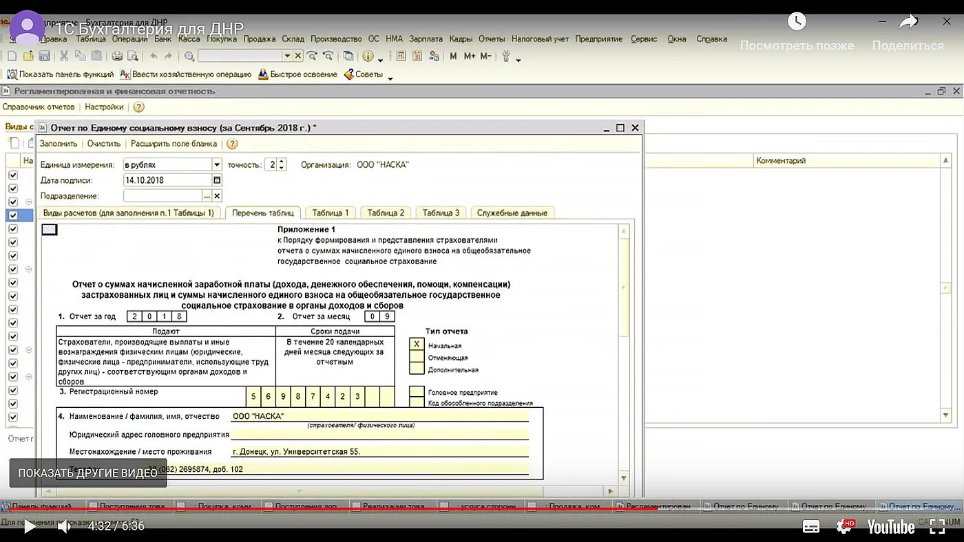Viewport: 964px width, 542px height.
Task: Click Показать панель функций
Action: [x=61, y=74]
